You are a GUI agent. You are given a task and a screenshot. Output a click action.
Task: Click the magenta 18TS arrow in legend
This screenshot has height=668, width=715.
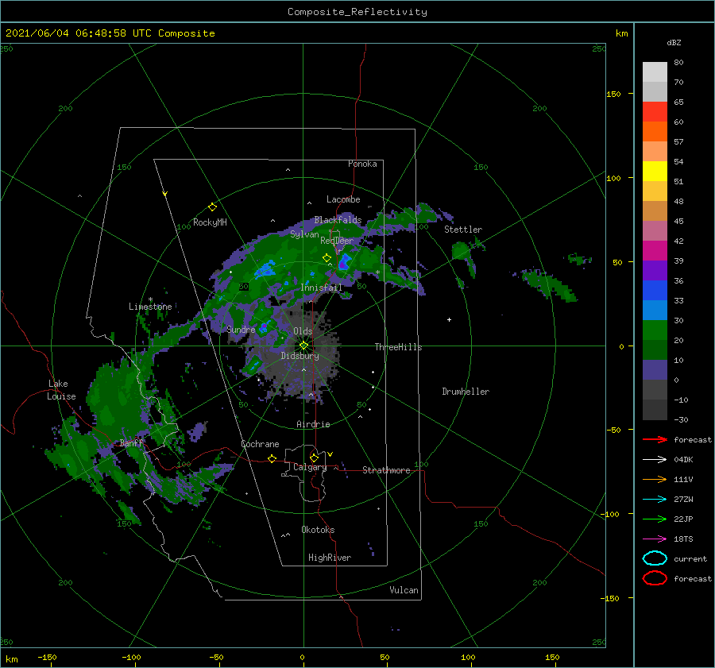click(655, 539)
